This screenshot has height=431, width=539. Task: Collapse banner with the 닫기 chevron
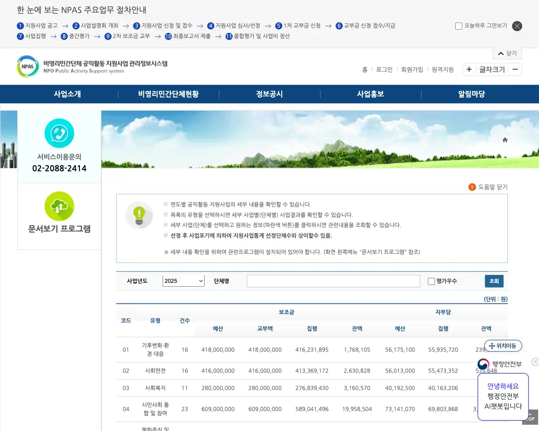pyautogui.click(x=507, y=53)
